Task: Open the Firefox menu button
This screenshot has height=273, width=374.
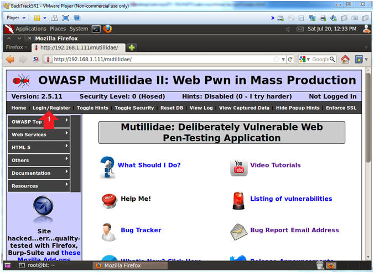Action: click(16, 47)
